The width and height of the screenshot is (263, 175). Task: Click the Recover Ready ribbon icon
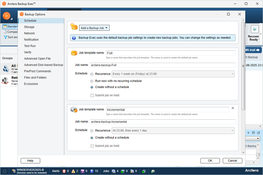click(x=255, y=29)
